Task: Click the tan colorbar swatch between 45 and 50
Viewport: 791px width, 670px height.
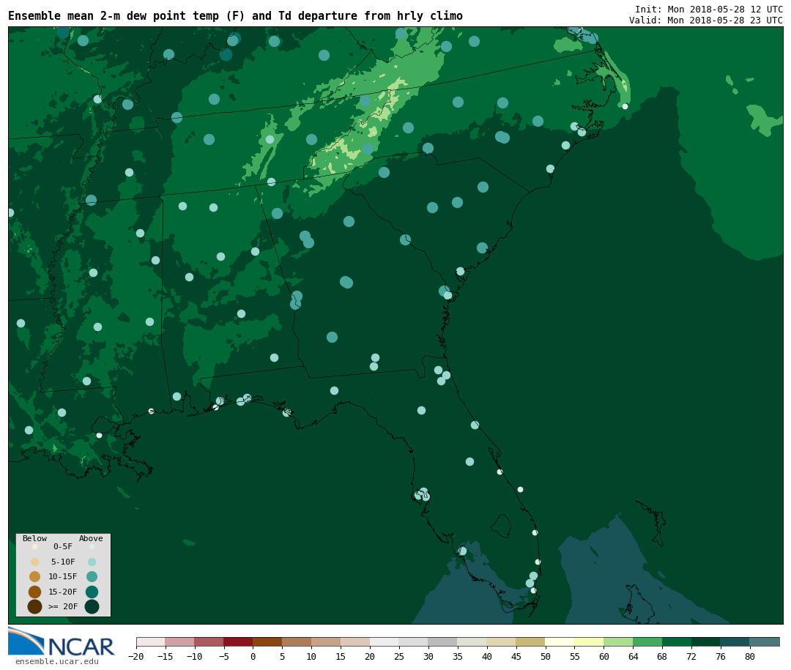Action: 531,641
